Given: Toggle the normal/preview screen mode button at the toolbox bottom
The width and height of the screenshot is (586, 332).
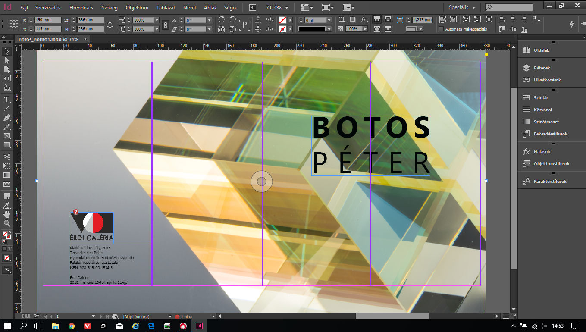Looking at the screenshot, I should [7, 270].
